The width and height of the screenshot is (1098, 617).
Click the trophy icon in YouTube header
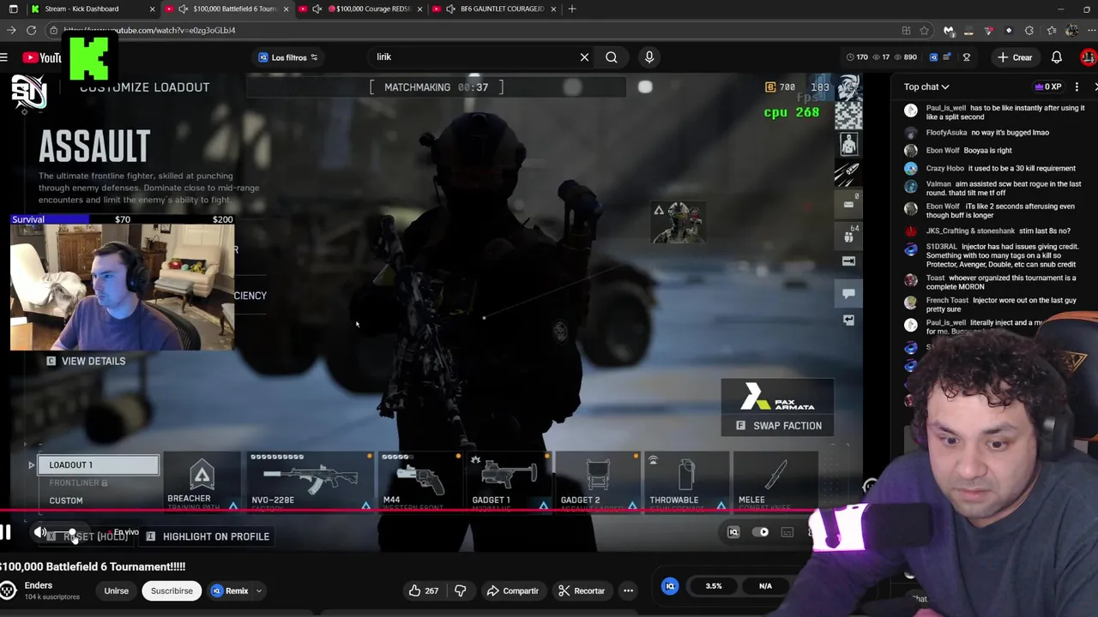point(967,57)
